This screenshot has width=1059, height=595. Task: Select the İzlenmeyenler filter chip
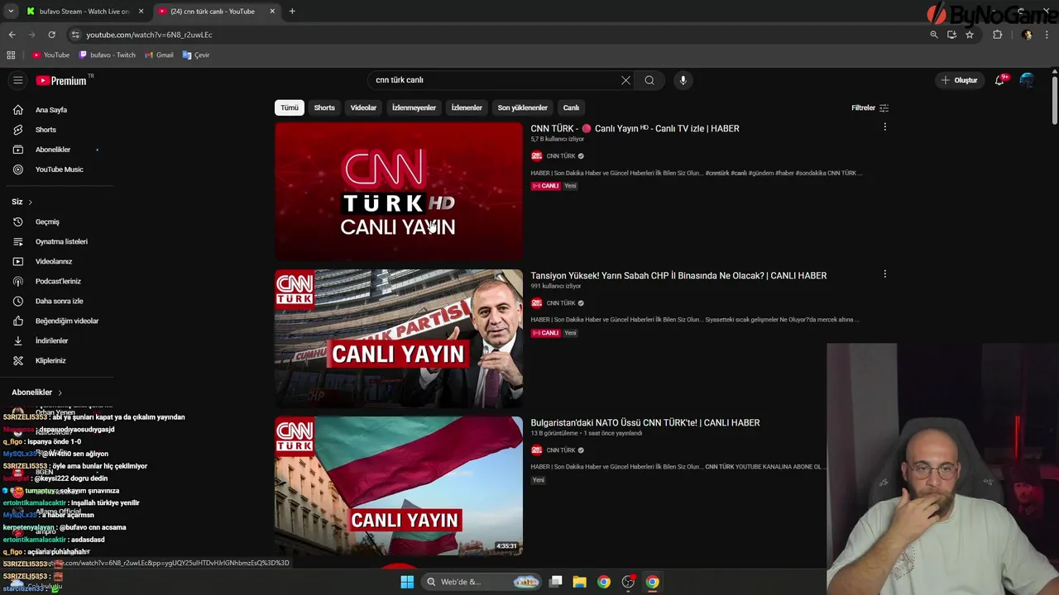pos(414,107)
